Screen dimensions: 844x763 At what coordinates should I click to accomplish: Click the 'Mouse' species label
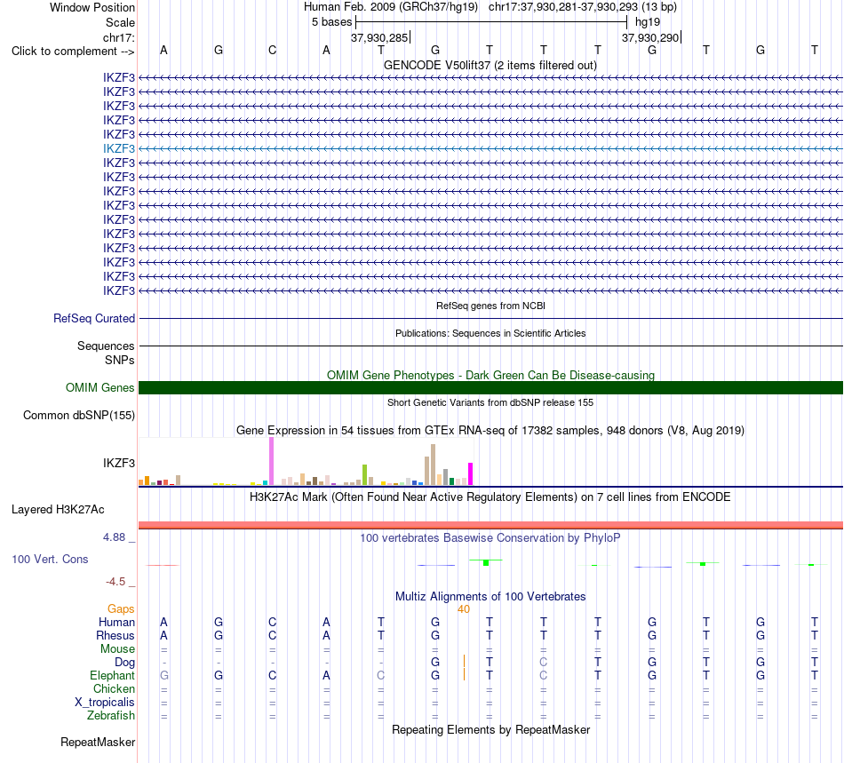117,649
